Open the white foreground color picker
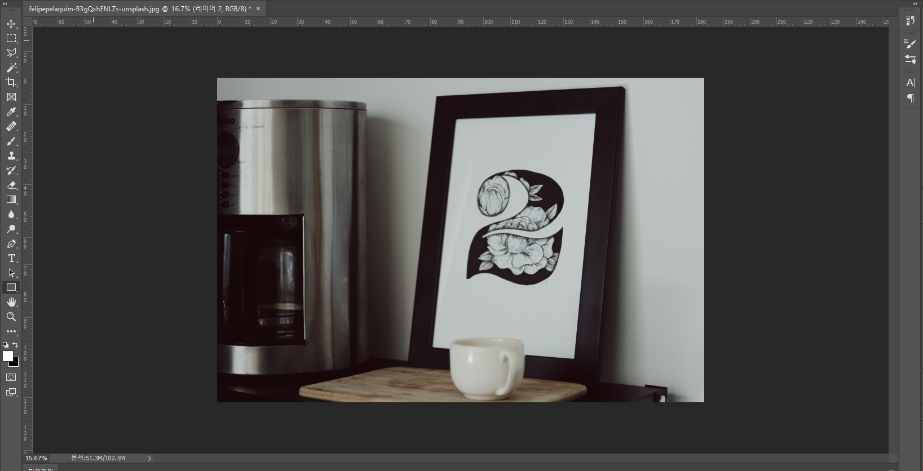 pyautogui.click(x=8, y=356)
